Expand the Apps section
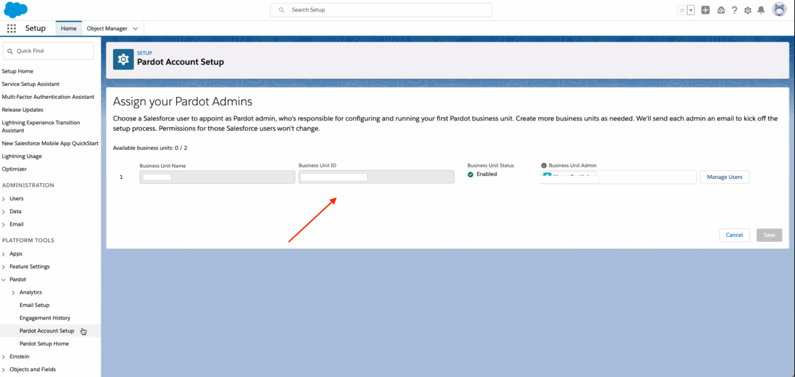 click(4, 254)
